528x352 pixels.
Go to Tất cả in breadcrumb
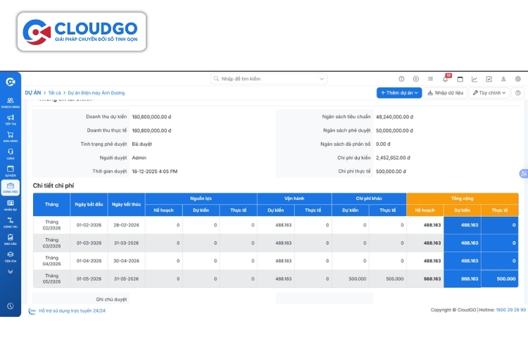tap(54, 92)
